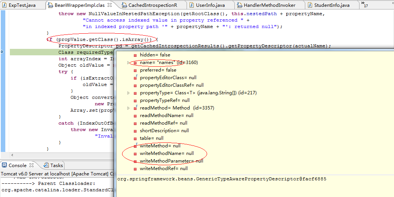Click the Java file icon on ExpTest.java tab
This screenshot has height=197, width=394.
(5, 5)
